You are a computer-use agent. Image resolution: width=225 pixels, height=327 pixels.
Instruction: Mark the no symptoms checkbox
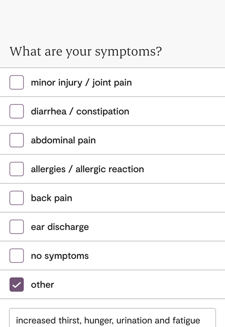pyautogui.click(x=16, y=256)
